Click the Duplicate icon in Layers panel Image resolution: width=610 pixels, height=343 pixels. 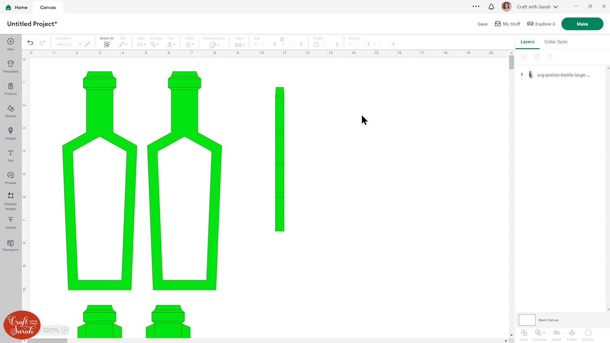[537, 57]
